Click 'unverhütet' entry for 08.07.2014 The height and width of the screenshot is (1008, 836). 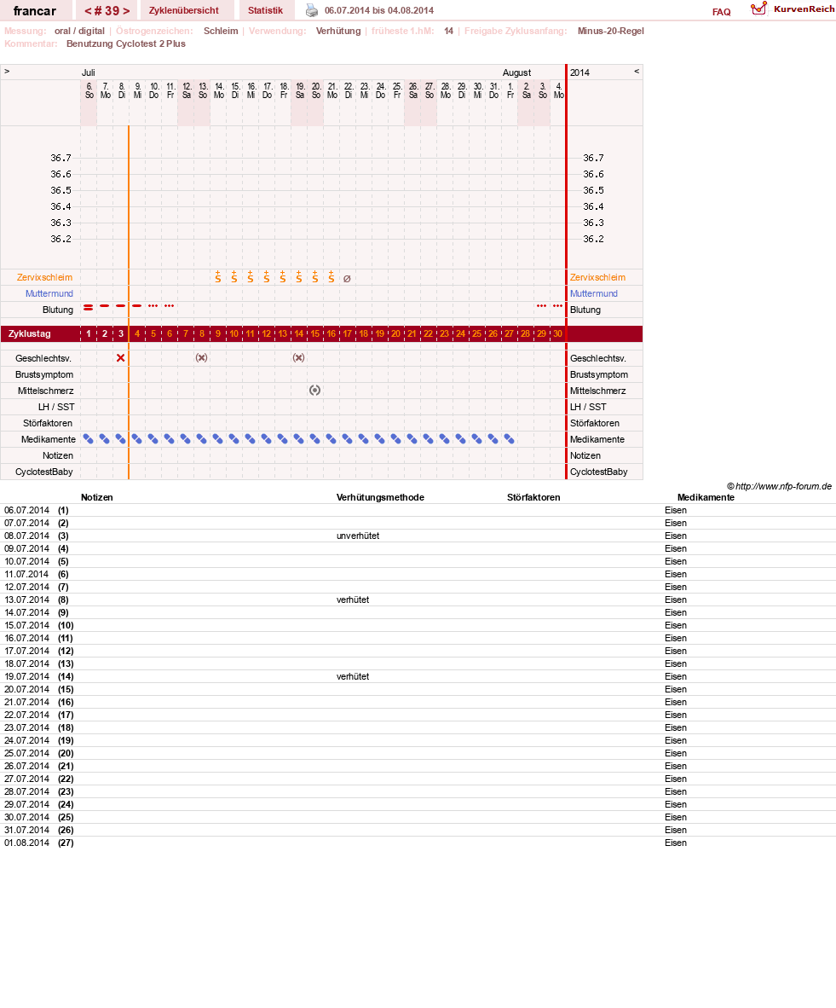[358, 536]
